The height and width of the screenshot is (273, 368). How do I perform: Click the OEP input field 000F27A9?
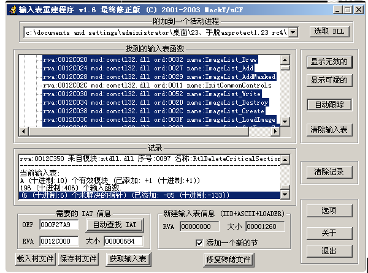point(59,225)
